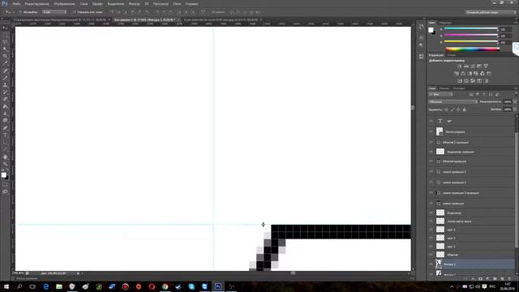Add a Black & White adjustment
The image size is (519, 292).
click(x=470, y=74)
